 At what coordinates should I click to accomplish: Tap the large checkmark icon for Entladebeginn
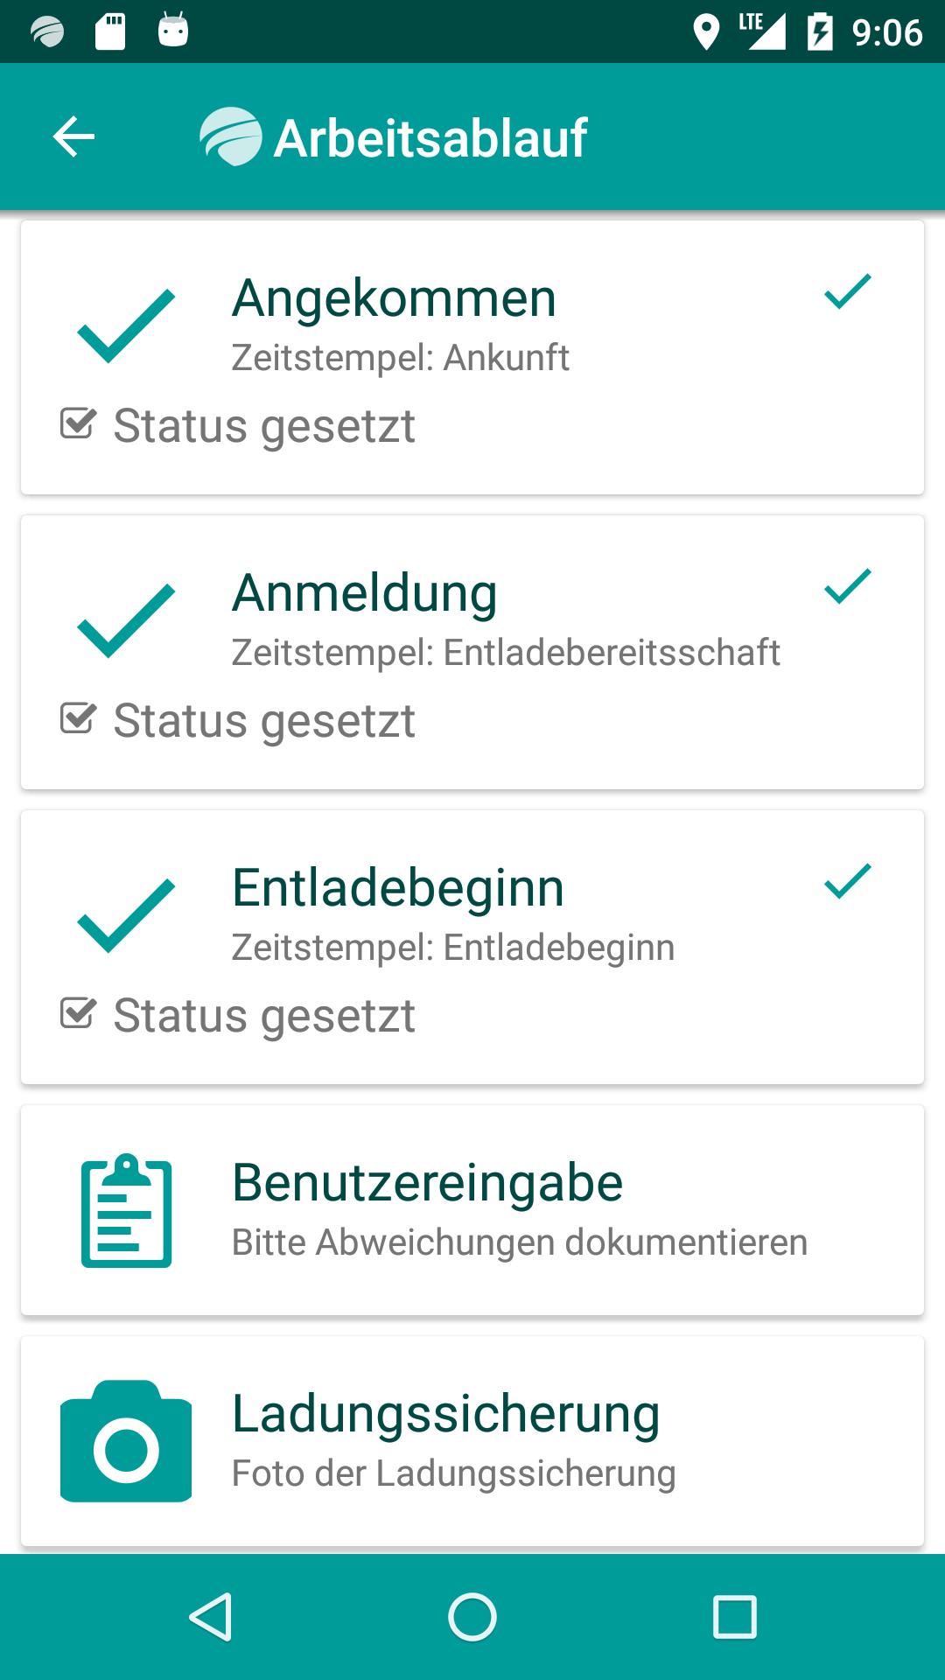click(x=126, y=915)
